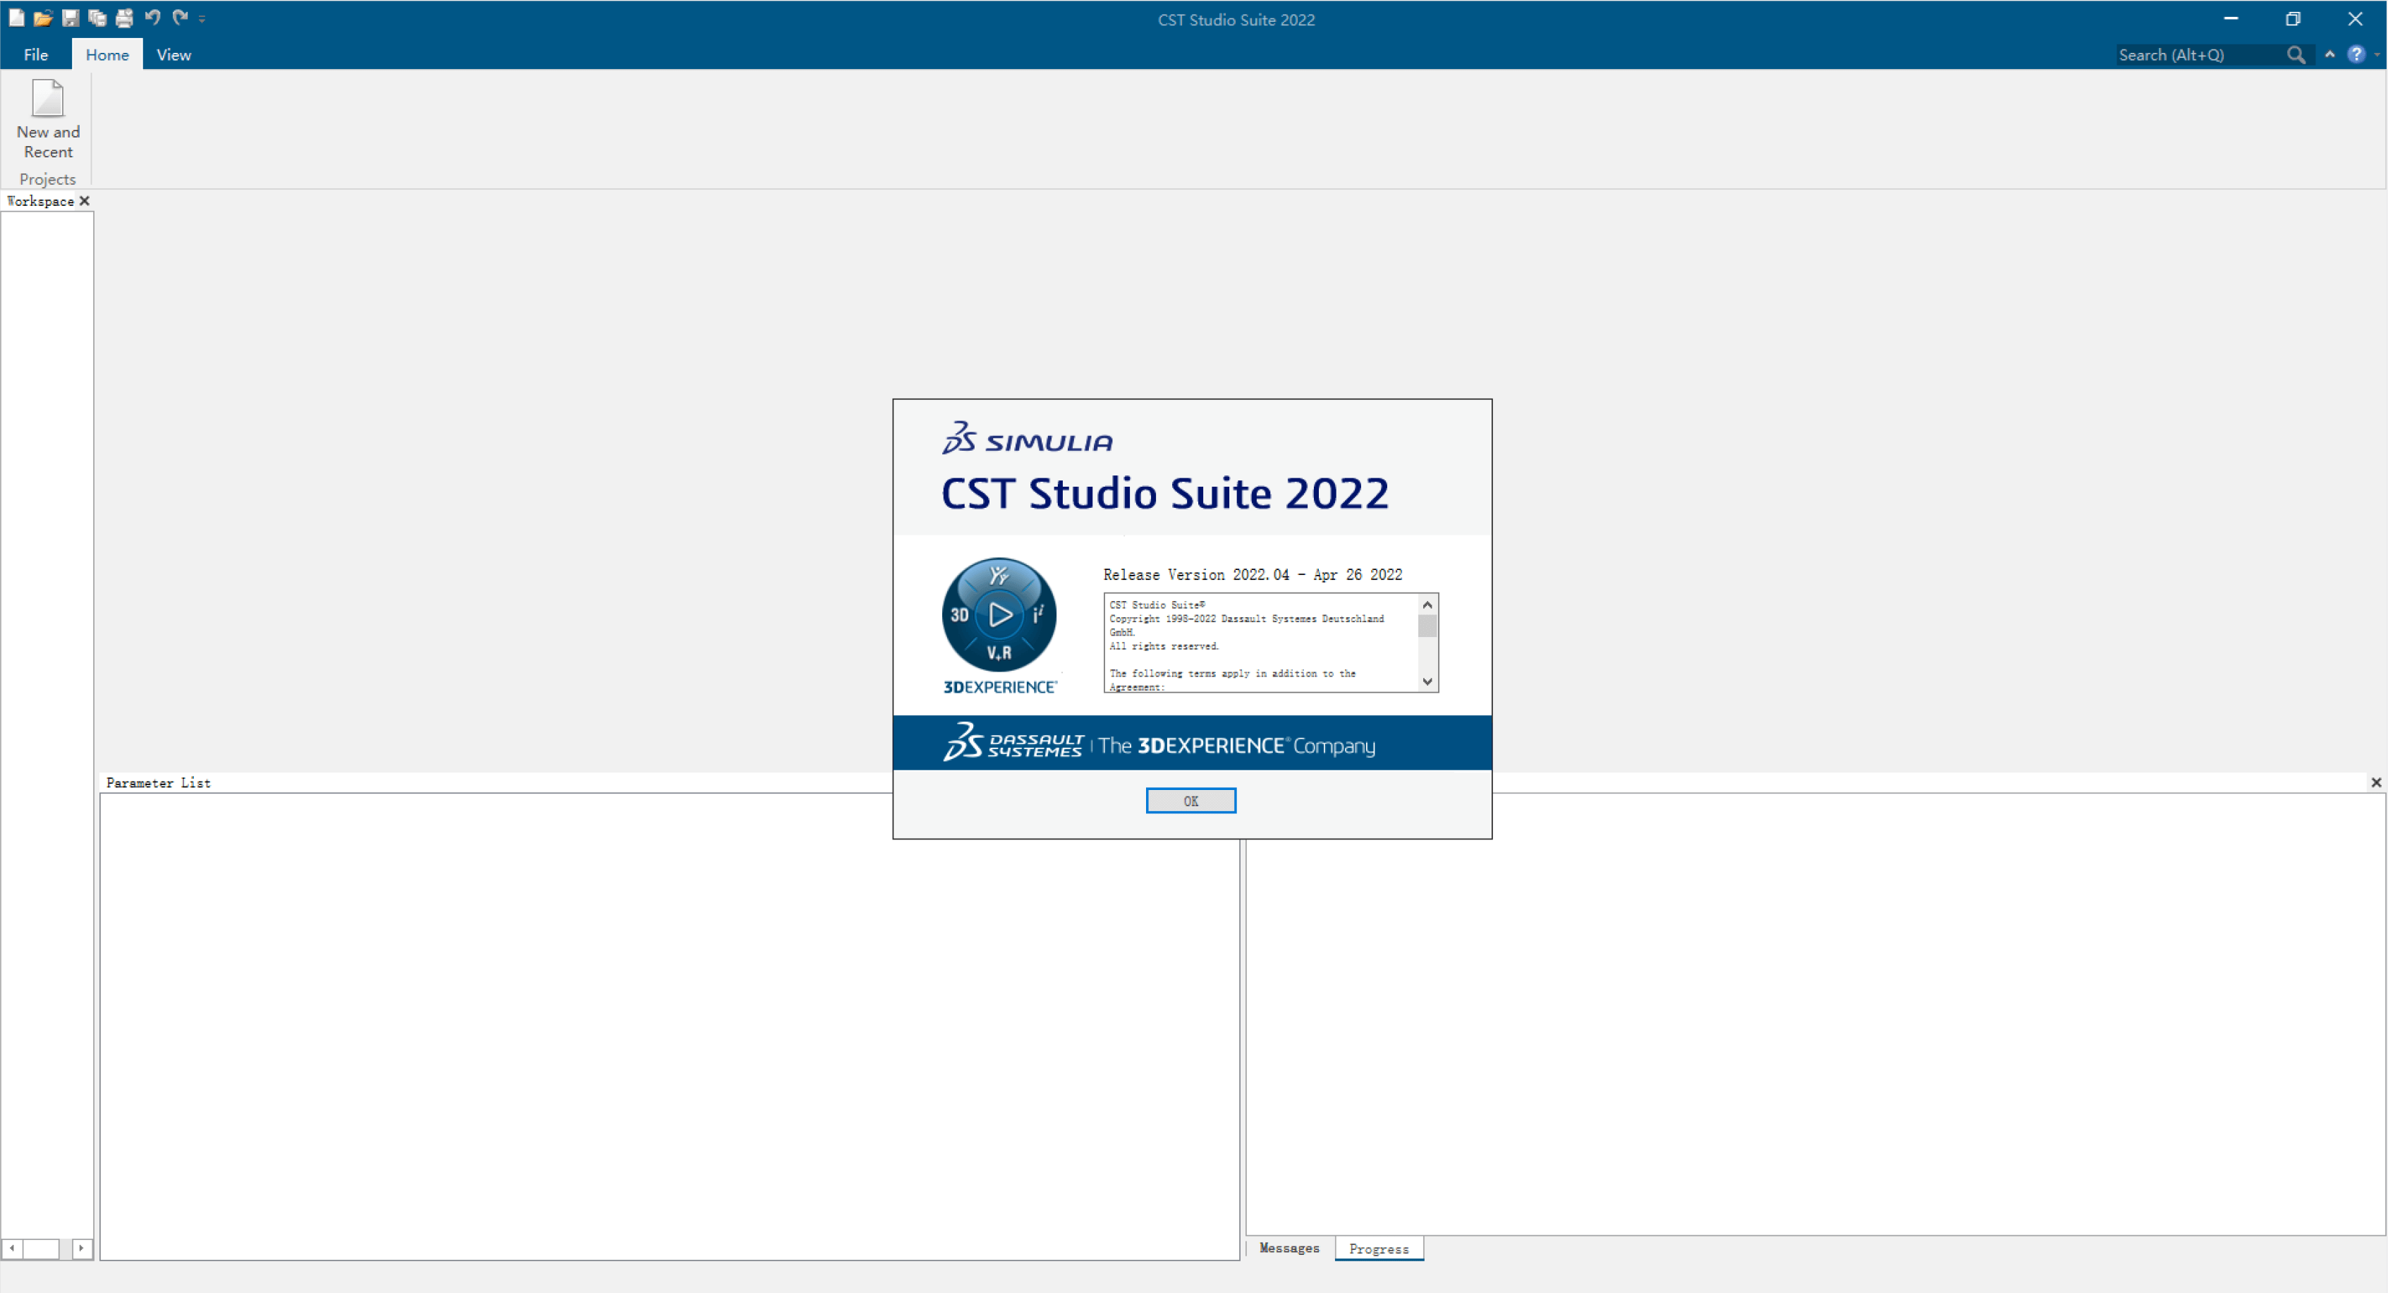Select the Save All icon in the toolbar
The height and width of the screenshot is (1293, 2388).
click(x=97, y=18)
